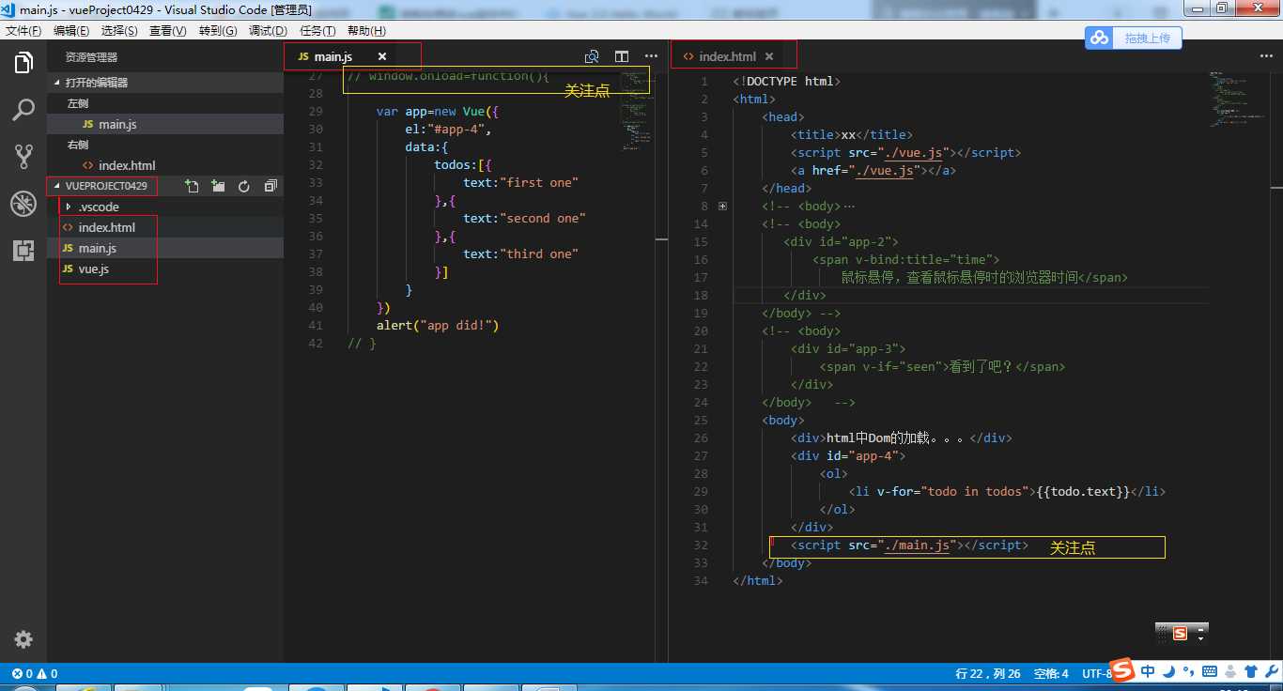Open More Actions menu of left editor
Image resolution: width=1283 pixels, height=691 pixels.
point(651,56)
